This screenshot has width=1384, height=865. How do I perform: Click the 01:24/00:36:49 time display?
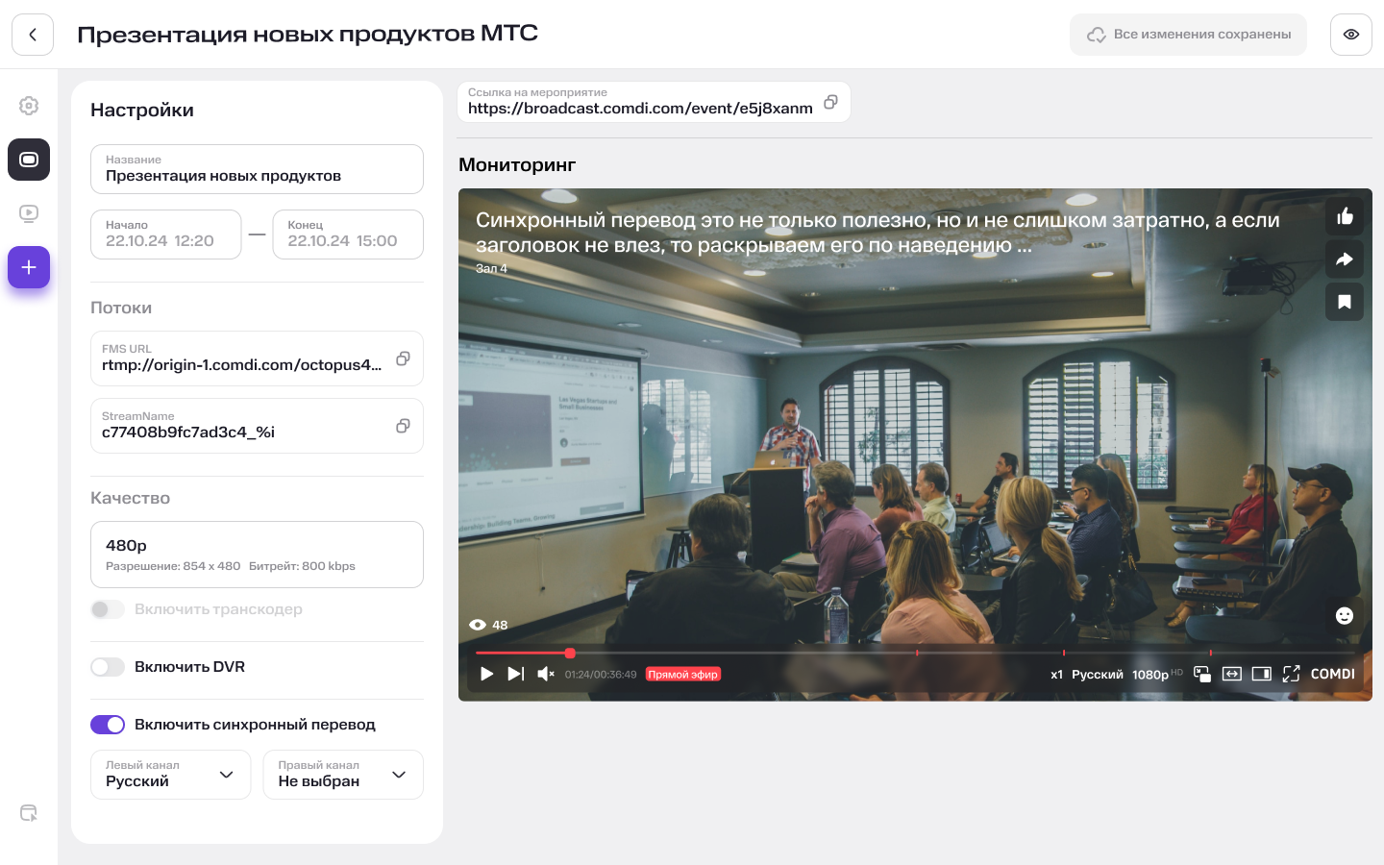tap(601, 675)
